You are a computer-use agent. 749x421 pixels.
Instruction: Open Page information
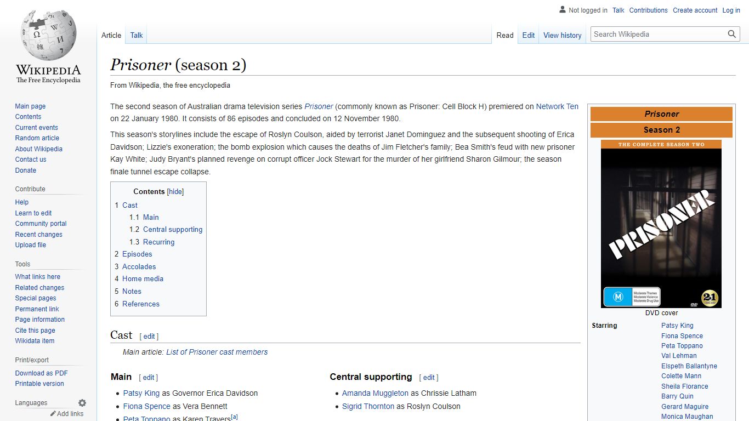coord(40,320)
